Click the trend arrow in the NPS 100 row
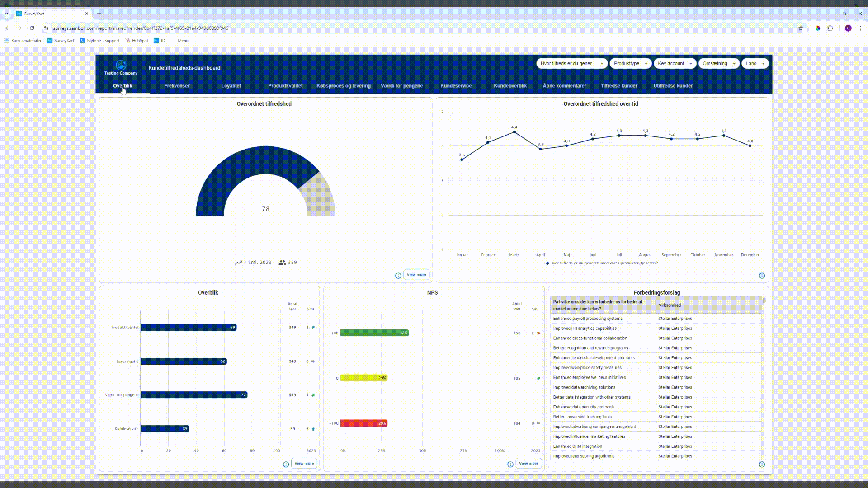Image resolution: width=868 pixels, height=488 pixels. (538, 333)
